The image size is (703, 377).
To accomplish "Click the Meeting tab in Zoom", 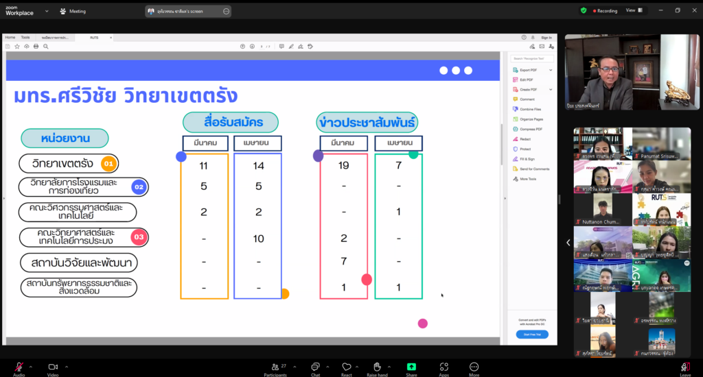I will pos(73,11).
